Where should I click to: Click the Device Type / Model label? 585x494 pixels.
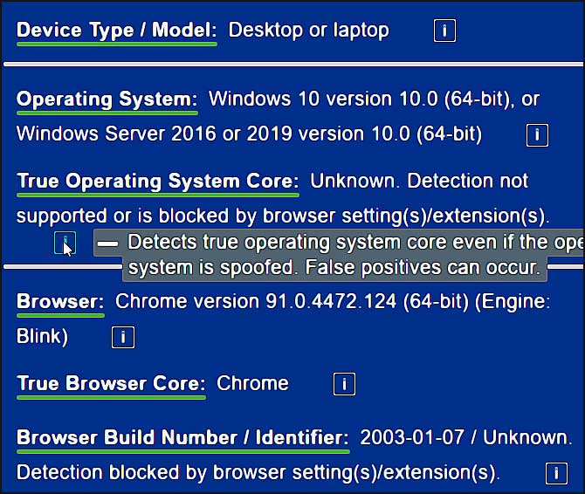[117, 30]
